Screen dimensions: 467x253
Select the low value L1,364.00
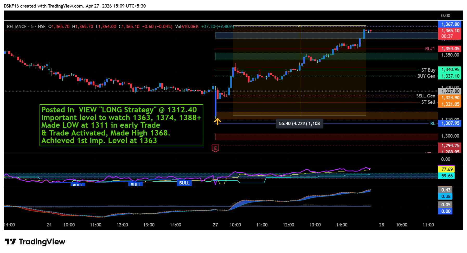(x=106, y=27)
